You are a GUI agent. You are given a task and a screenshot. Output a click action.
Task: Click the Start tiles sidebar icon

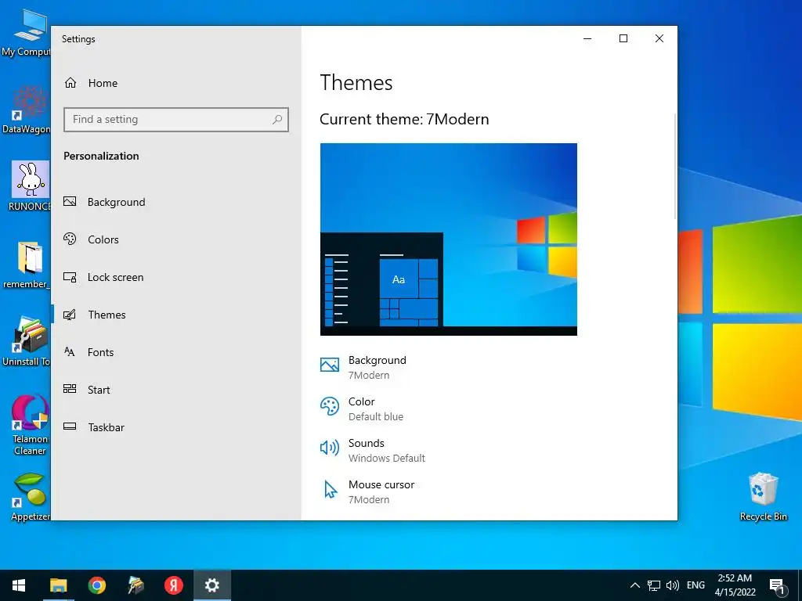(70, 389)
